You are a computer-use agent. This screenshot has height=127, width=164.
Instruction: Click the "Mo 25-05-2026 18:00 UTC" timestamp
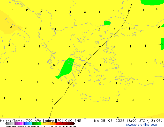pos(120,121)
